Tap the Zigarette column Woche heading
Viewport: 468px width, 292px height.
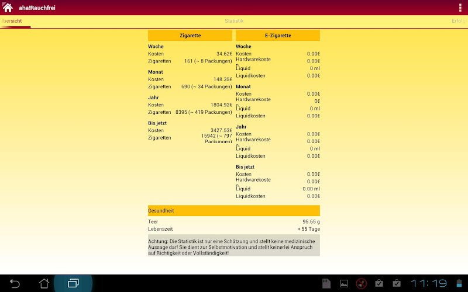point(156,47)
